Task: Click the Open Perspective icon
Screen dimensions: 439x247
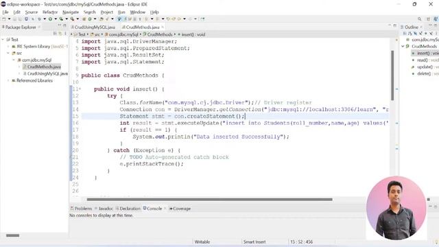Action: coord(428,19)
